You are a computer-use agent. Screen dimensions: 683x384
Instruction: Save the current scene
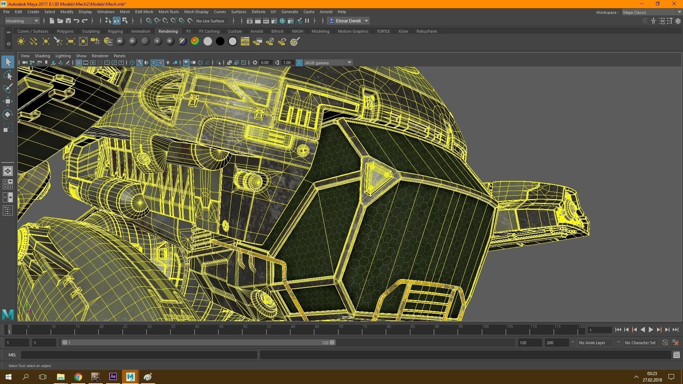[x=68, y=21]
